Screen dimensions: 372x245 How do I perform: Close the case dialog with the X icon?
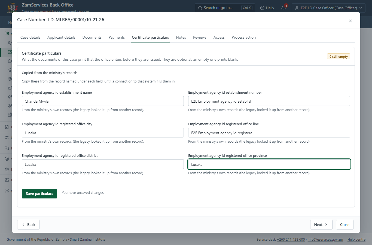point(350,21)
